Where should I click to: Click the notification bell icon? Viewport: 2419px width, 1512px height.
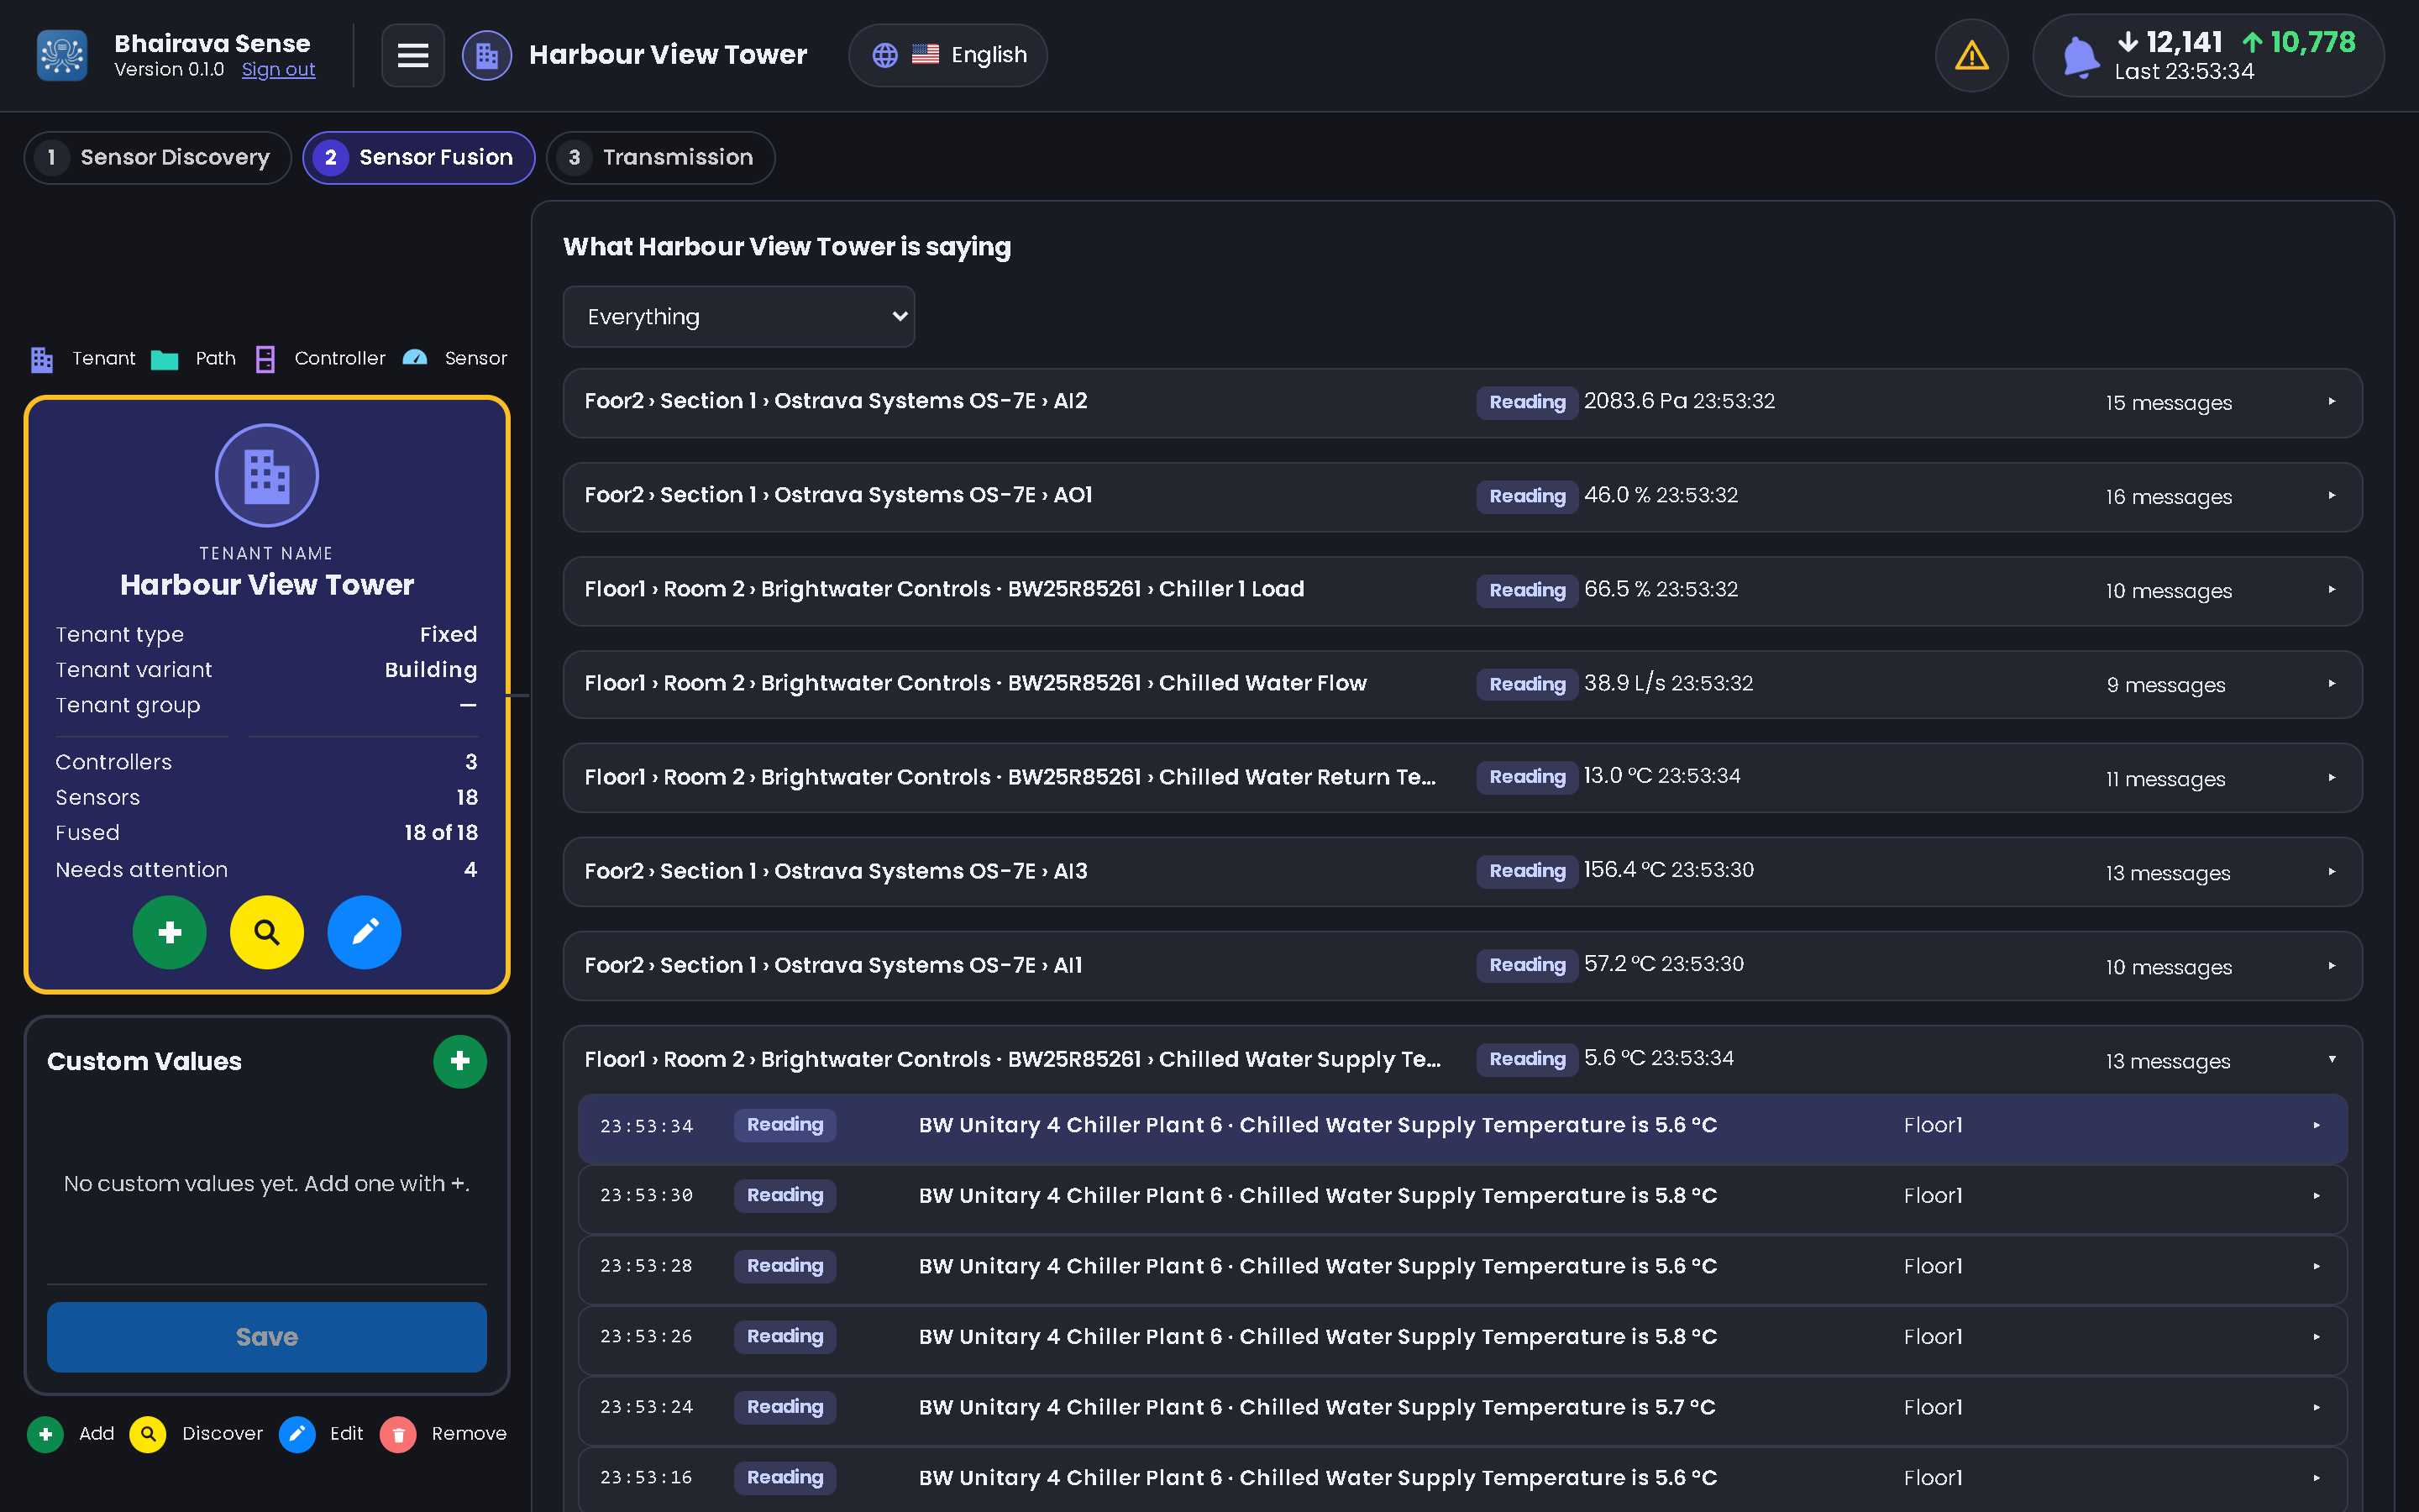pyautogui.click(x=2081, y=56)
